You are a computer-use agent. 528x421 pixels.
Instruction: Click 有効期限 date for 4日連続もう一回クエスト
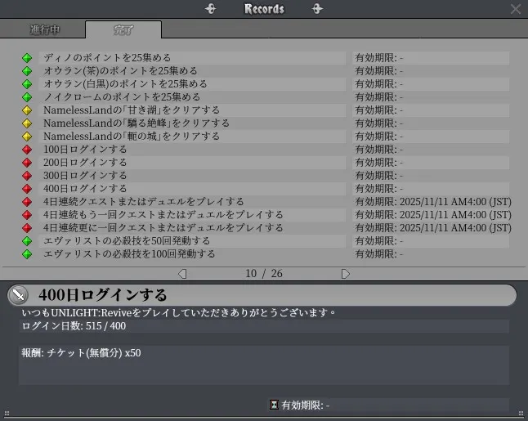tap(433, 215)
